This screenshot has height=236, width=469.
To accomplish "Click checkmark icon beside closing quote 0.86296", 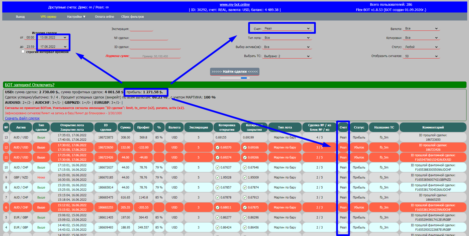I will [245, 217].
